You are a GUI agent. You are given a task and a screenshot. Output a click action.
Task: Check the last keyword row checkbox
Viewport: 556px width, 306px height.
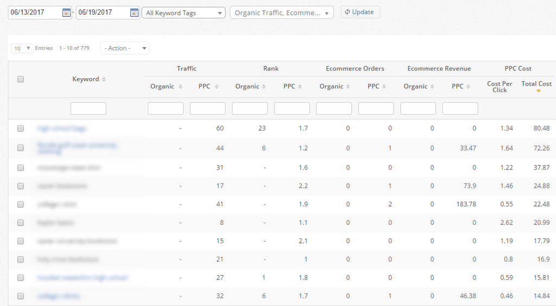pos(21,296)
